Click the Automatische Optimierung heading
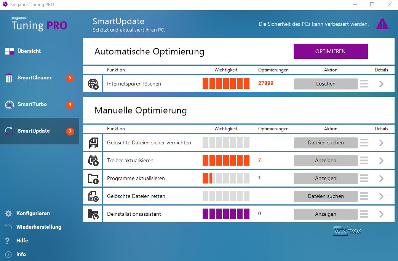This screenshot has height=261, width=398. coord(149,52)
